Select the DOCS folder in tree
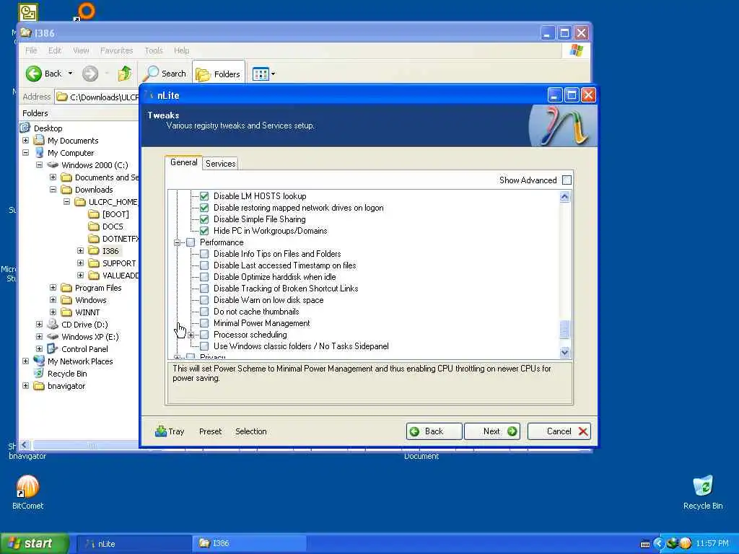 pos(113,227)
